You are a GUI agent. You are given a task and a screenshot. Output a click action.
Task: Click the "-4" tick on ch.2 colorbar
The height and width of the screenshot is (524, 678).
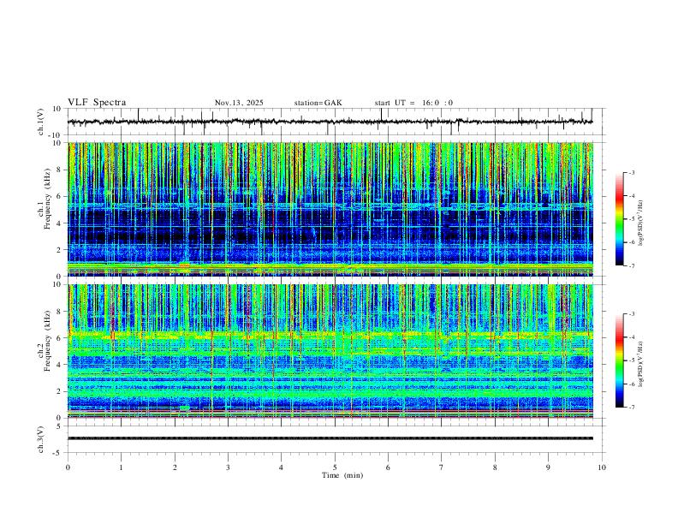632,337
